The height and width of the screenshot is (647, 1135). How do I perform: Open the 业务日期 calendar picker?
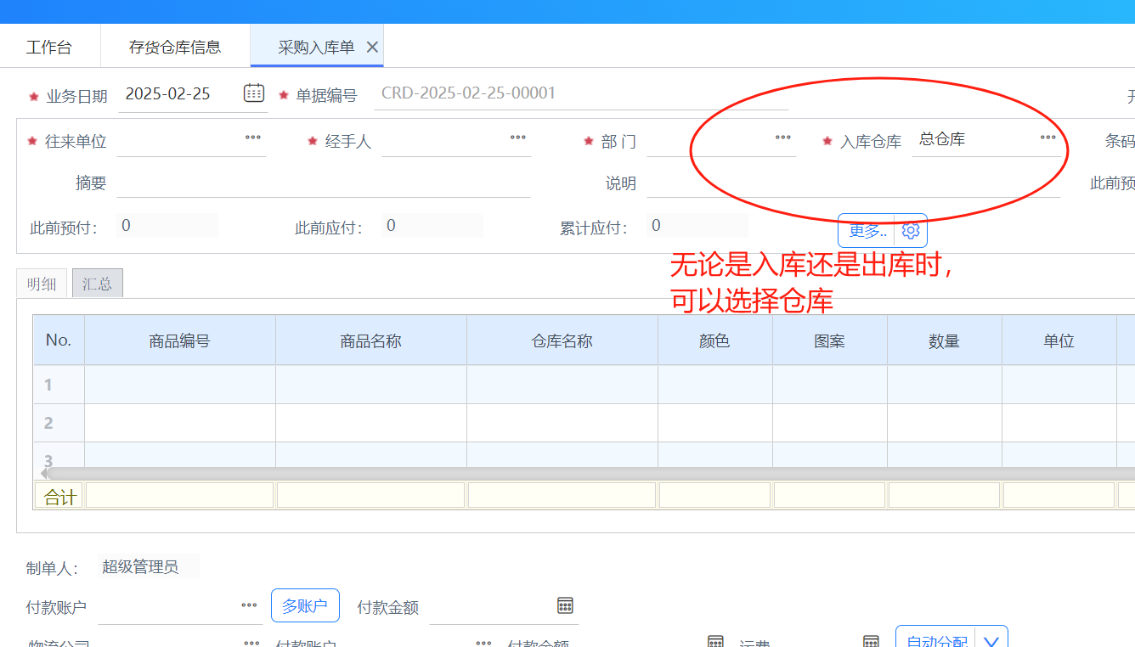(x=253, y=93)
